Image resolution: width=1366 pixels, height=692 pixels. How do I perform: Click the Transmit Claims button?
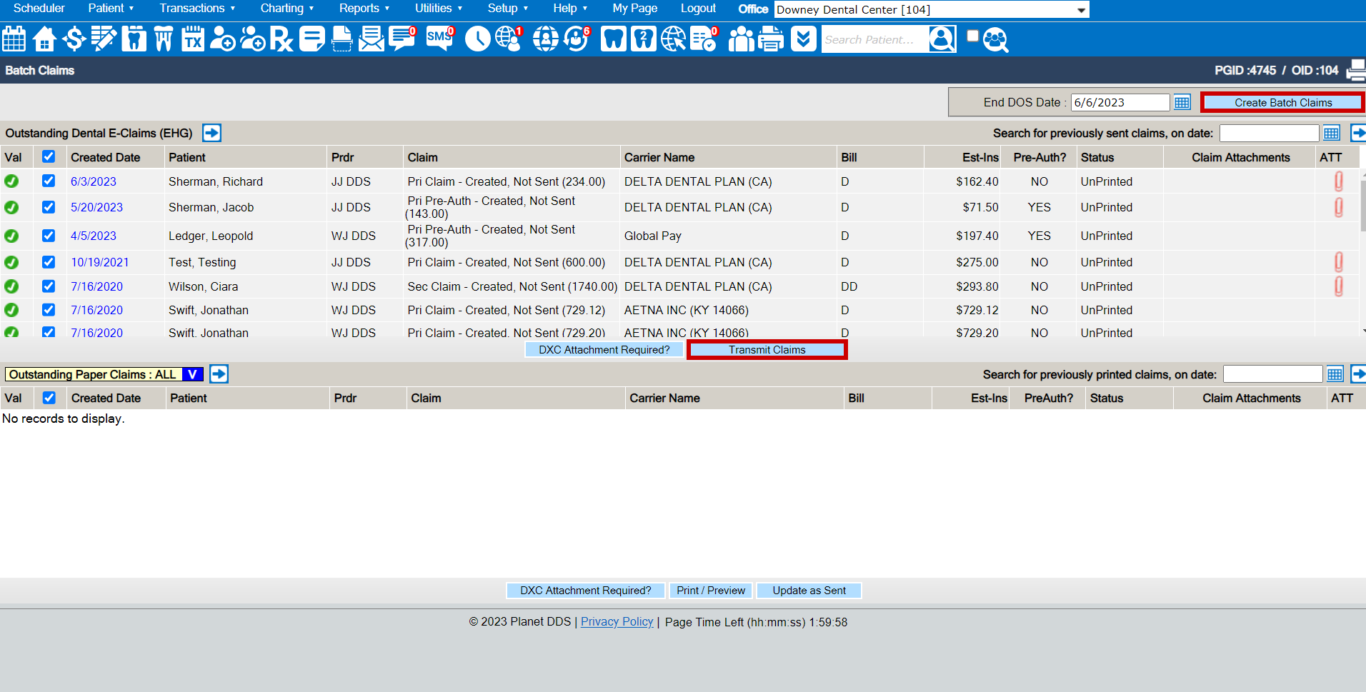pyautogui.click(x=767, y=349)
